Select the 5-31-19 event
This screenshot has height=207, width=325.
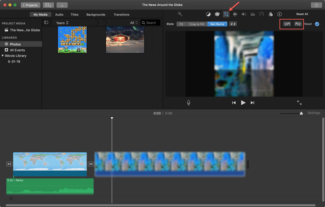pyautogui.click(x=14, y=61)
